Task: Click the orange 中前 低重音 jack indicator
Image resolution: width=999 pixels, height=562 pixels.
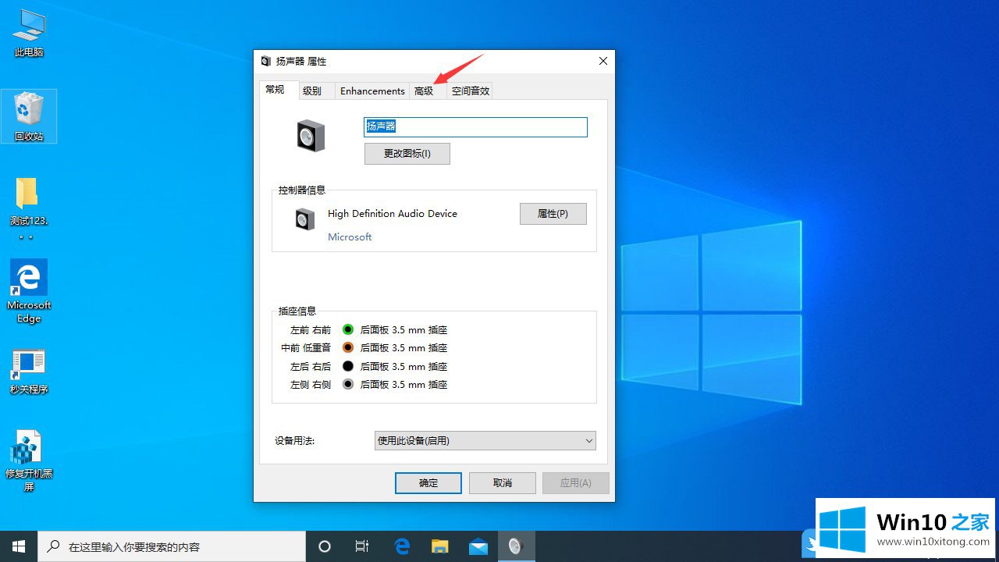Action: [348, 347]
